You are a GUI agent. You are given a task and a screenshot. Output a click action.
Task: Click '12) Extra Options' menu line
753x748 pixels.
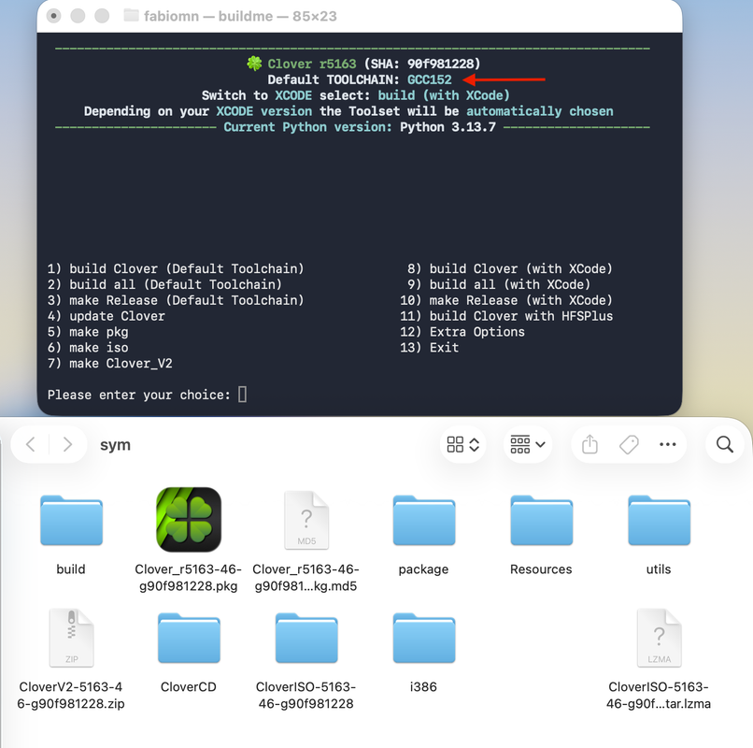(462, 332)
